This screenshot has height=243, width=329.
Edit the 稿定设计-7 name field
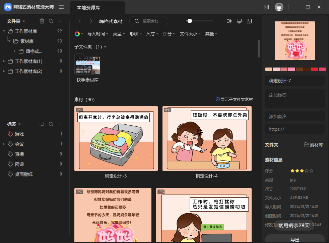click(295, 81)
